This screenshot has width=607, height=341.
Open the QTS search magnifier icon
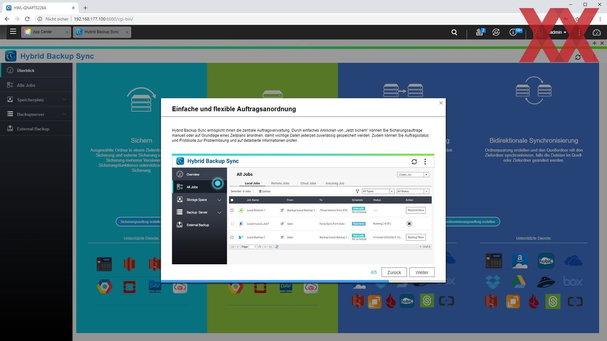(454, 32)
